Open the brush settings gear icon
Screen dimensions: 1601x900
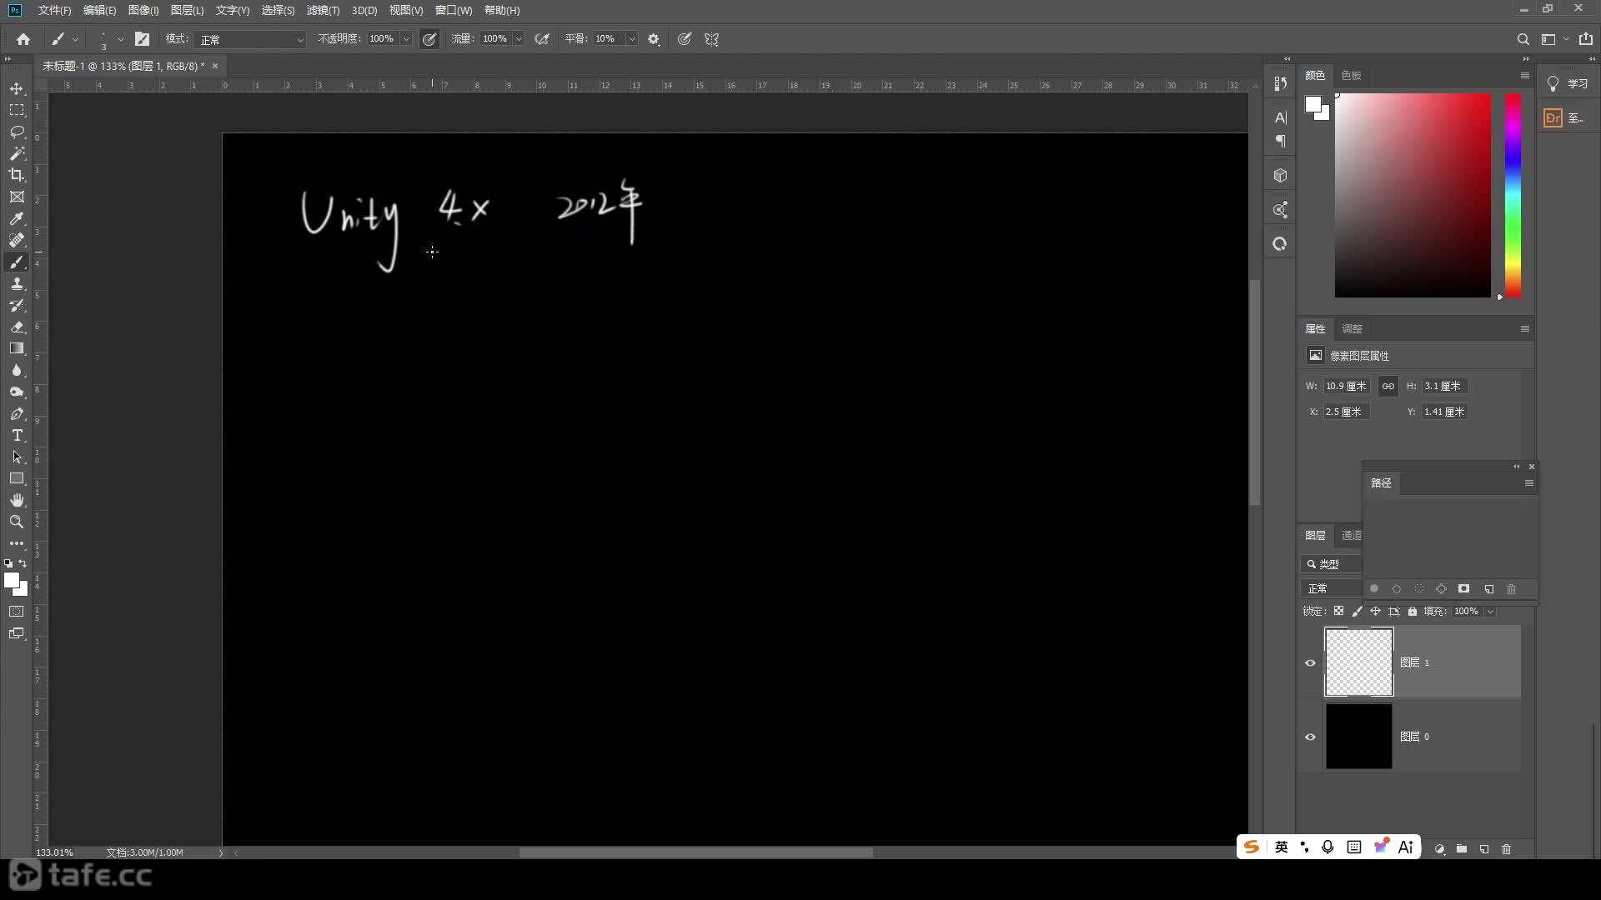click(654, 39)
